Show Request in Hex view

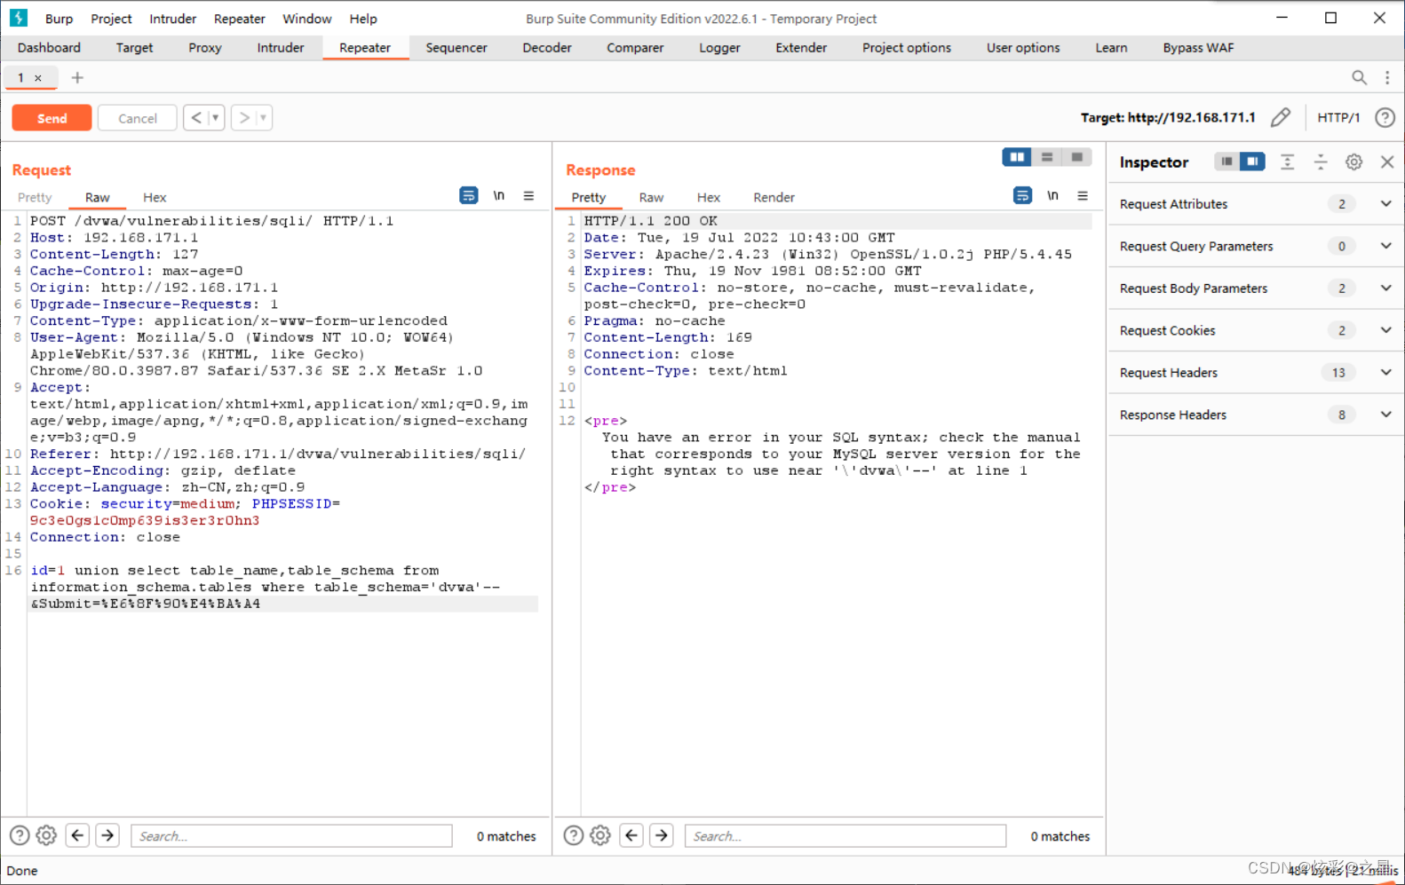point(155,197)
